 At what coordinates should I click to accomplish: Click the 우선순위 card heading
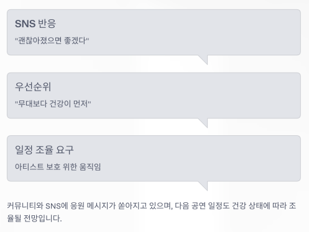[33, 87]
